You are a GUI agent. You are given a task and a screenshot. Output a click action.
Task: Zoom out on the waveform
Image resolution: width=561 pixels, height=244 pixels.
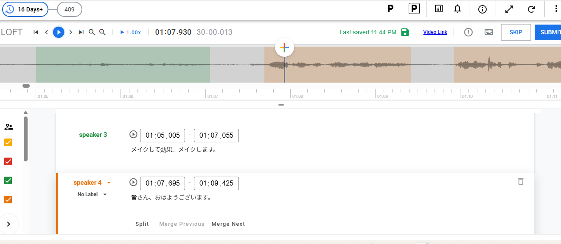pyautogui.click(x=102, y=32)
